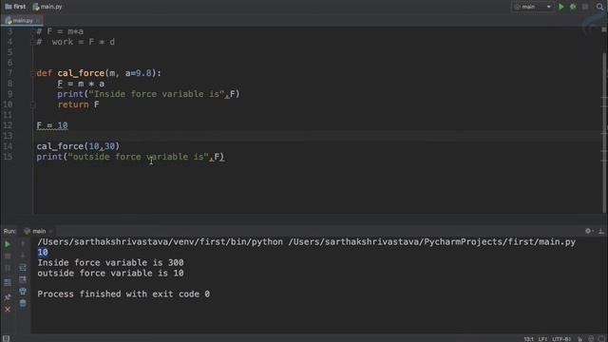Image resolution: width=608 pixels, height=342 pixels.
Task: Open the notifications icon at the status bar's far right
Action: pyautogui.click(x=601, y=339)
